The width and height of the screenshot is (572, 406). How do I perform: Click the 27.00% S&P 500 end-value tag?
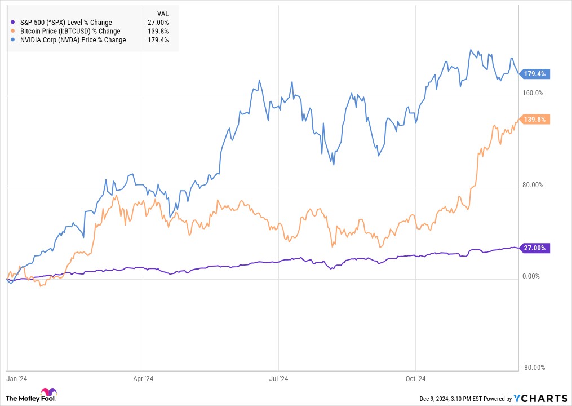[x=534, y=248]
